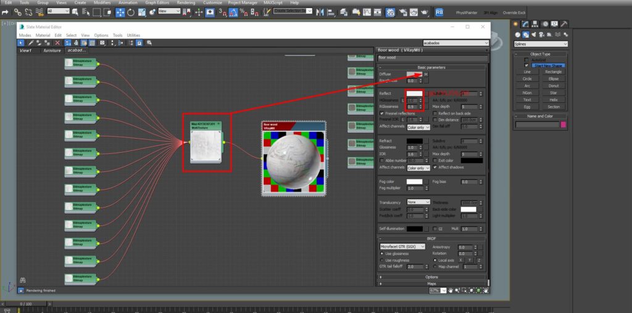Click the Y local axis button
Screen dimensions: 632x313
(470, 260)
